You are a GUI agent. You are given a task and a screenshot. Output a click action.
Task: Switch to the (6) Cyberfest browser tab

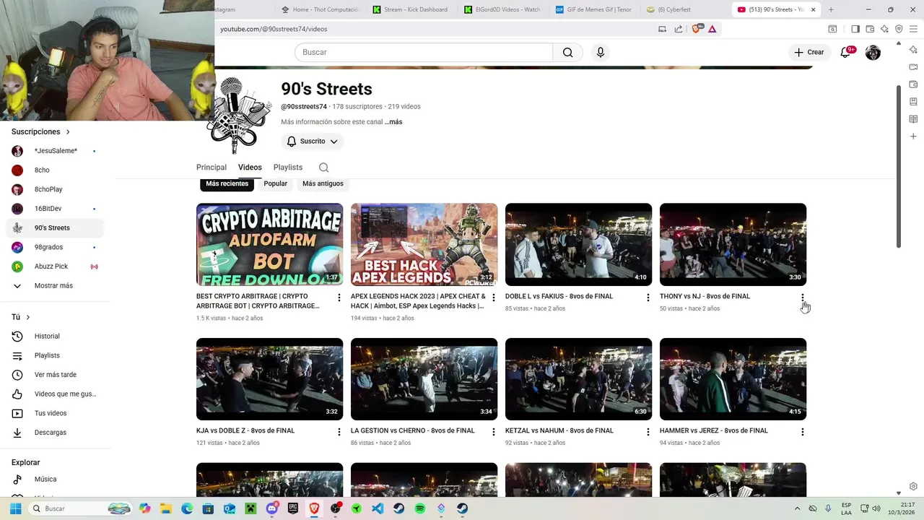[684, 9]
